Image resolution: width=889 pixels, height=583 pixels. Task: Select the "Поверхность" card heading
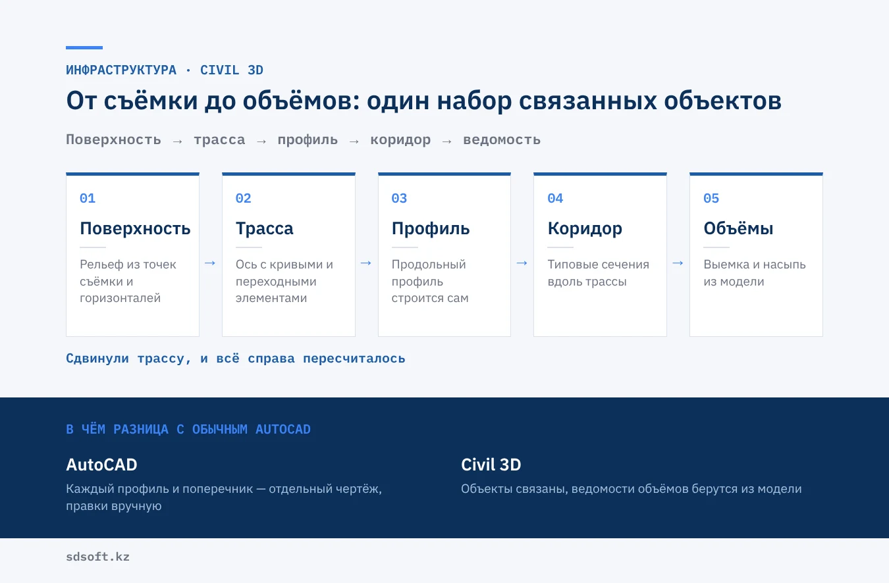click(x=135, y=228)
